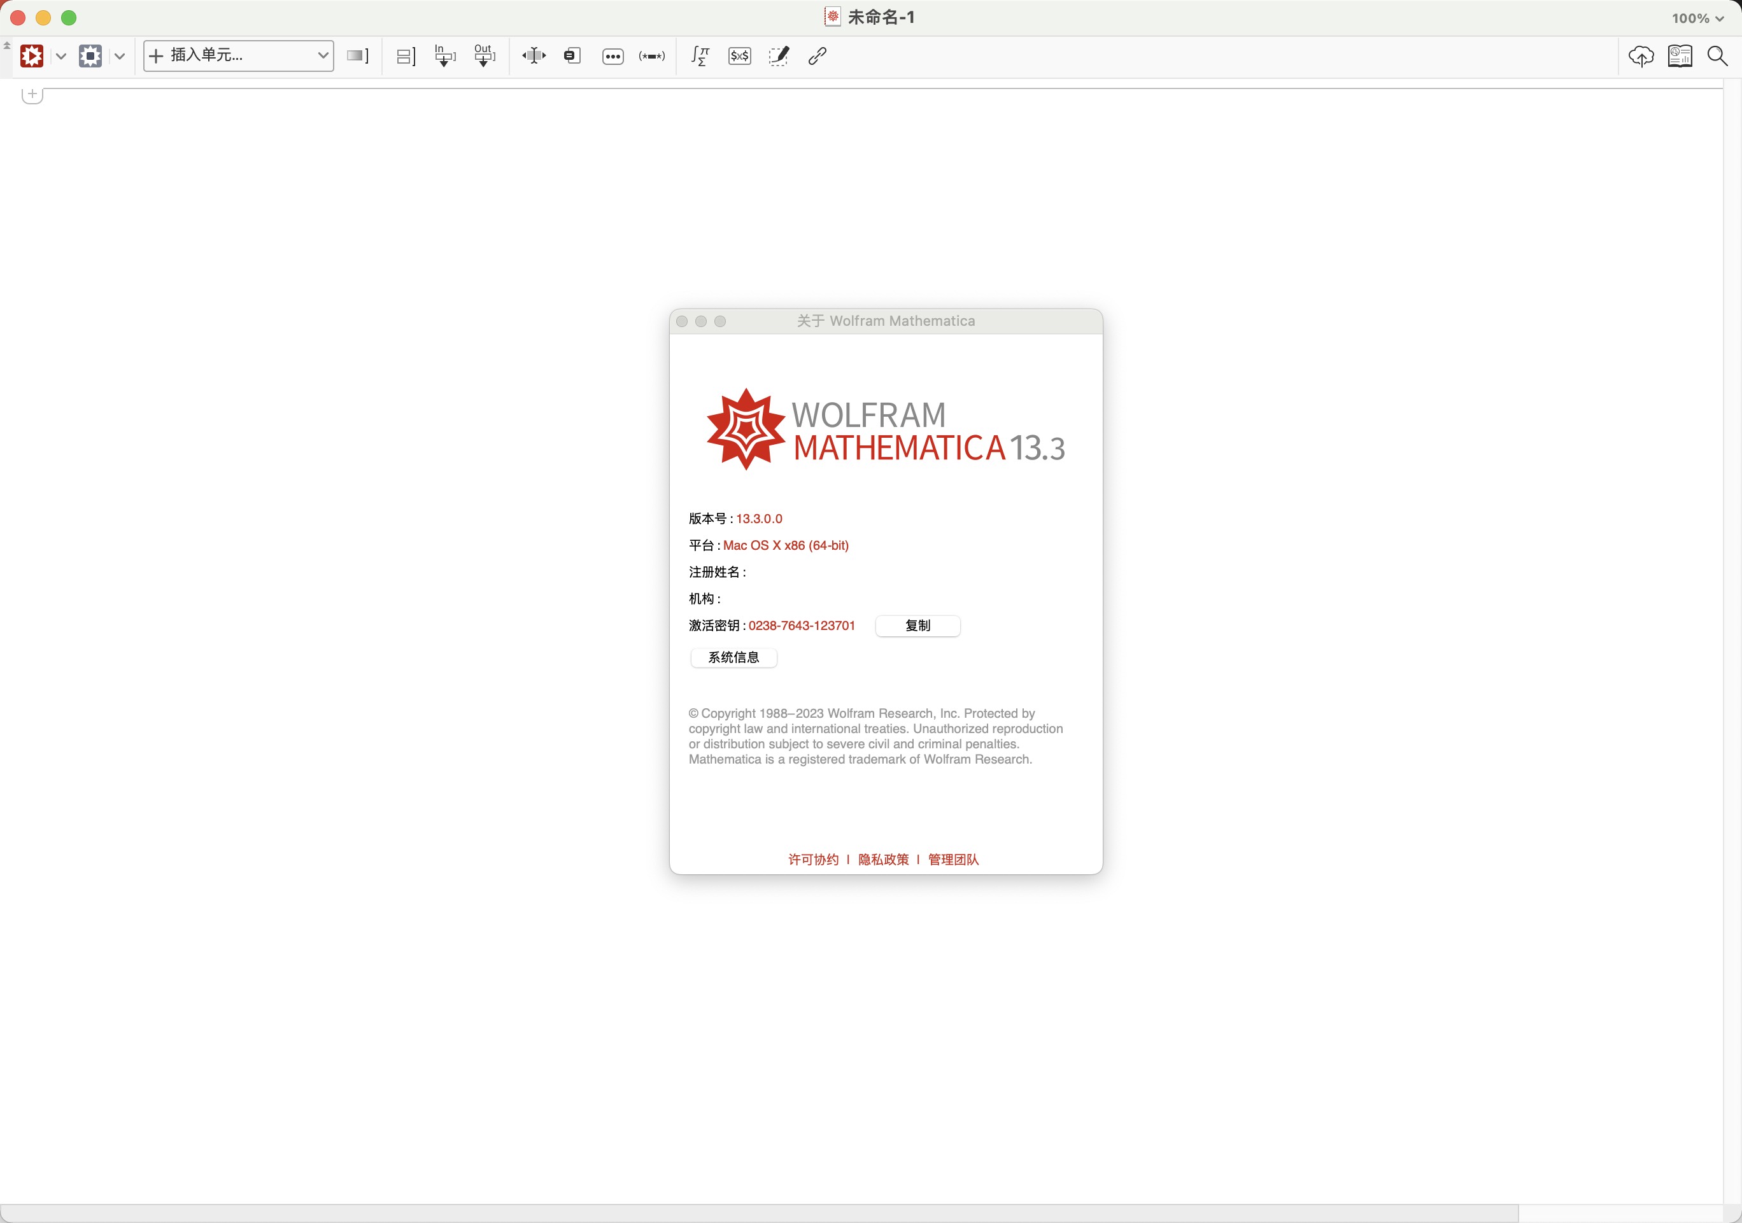1742x1223 pixels.
Task: Click the inline math $x$ icon
Action: [739, 56]
